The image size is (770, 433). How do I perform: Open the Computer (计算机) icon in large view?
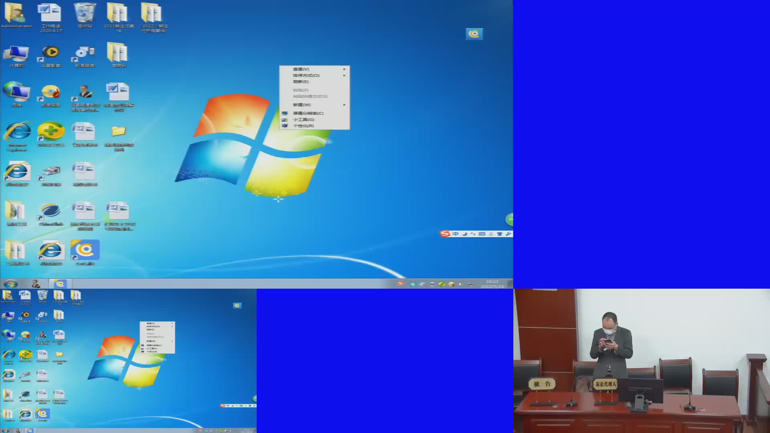[16, 56]
